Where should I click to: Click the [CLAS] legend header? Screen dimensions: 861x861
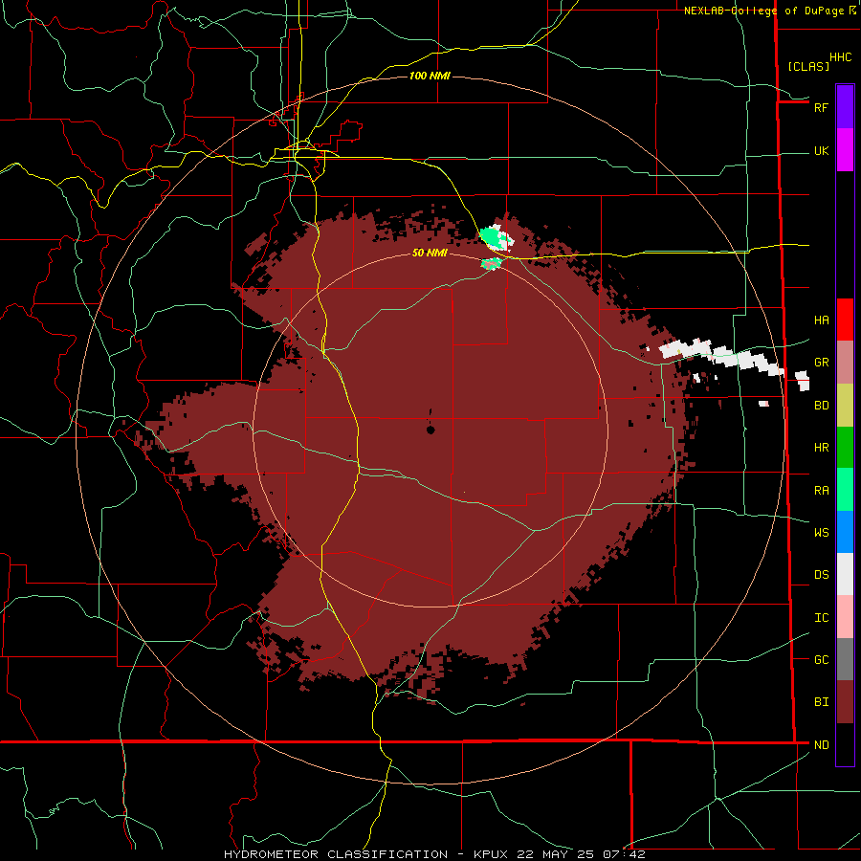pos(807,66)
